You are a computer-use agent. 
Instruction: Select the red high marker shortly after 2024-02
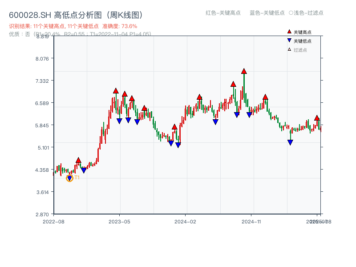click(199, 97)
